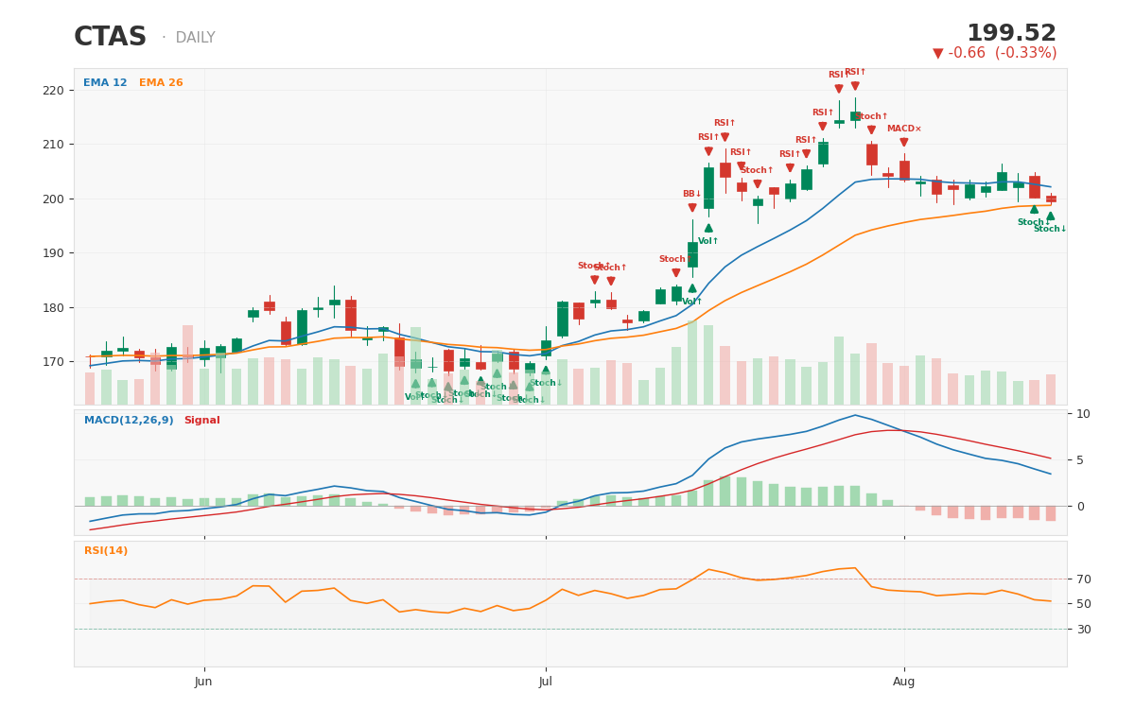Toggle the Signal line legend label
1135x709 pixels.
click(x=201, y=421)
